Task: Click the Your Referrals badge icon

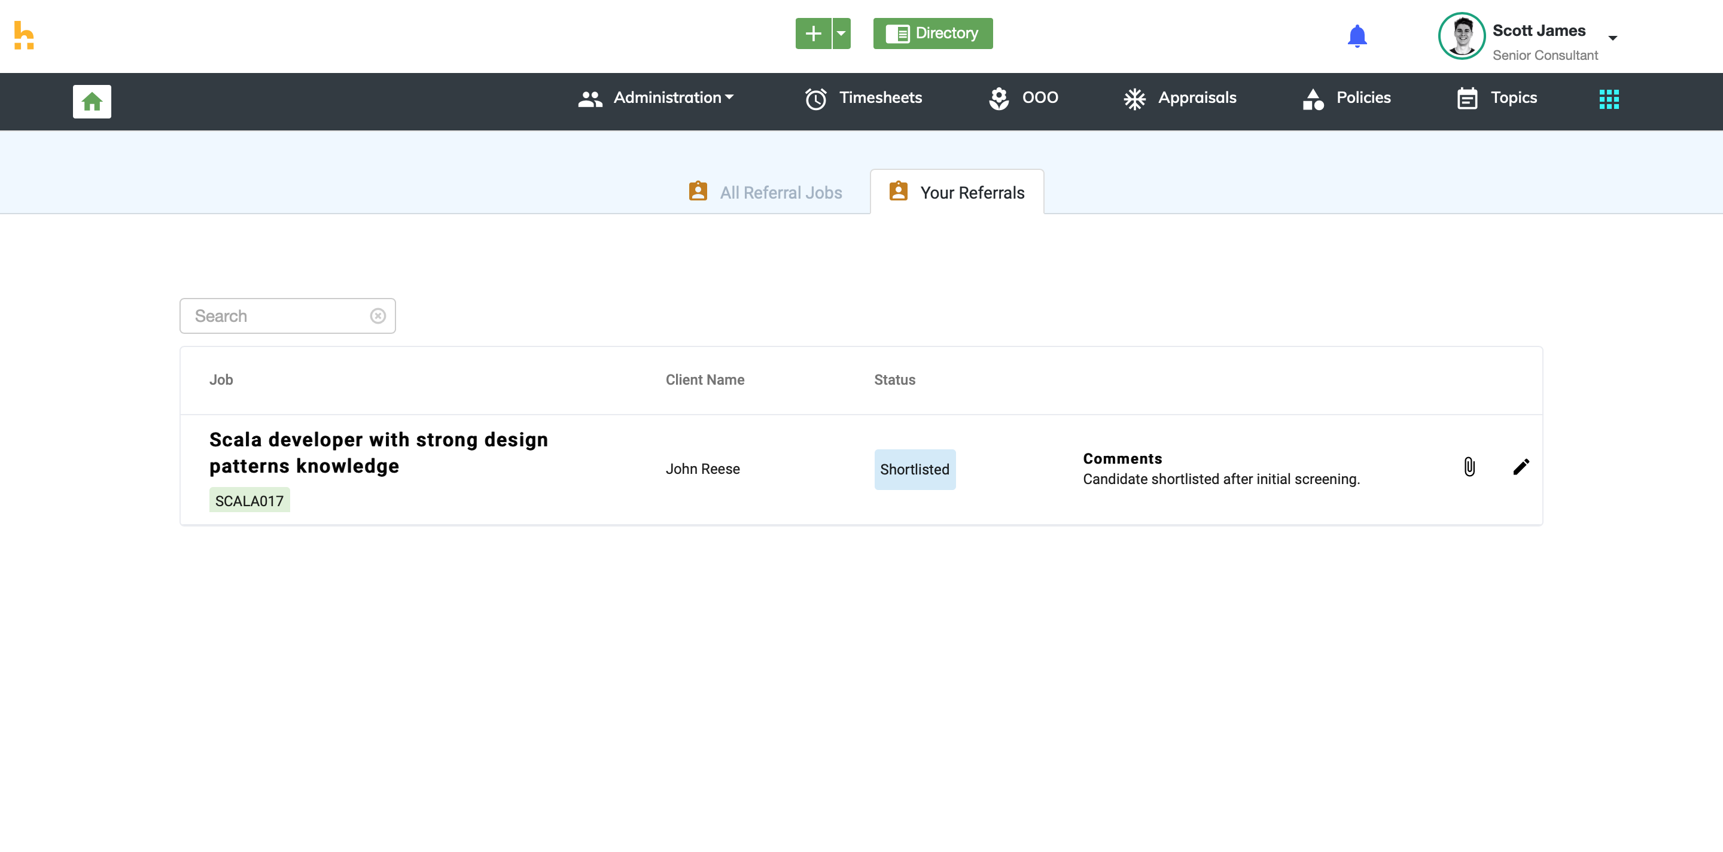Action: click(x=898, y=191)
